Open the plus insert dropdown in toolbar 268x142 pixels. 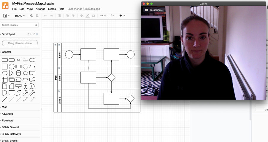pos(122,16)
